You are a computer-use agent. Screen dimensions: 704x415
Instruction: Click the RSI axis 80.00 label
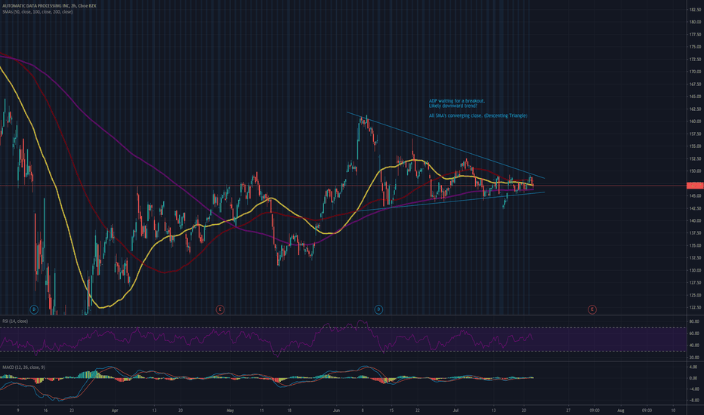tap(694, 321)
